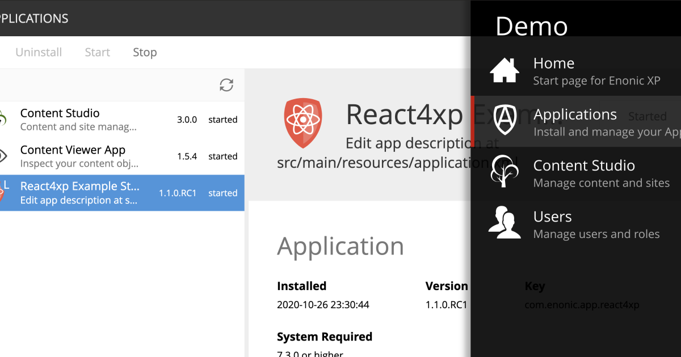Open Content Studio via its tree icon
The height and width of the screenshot is (357, 681).
coord(504,171)
